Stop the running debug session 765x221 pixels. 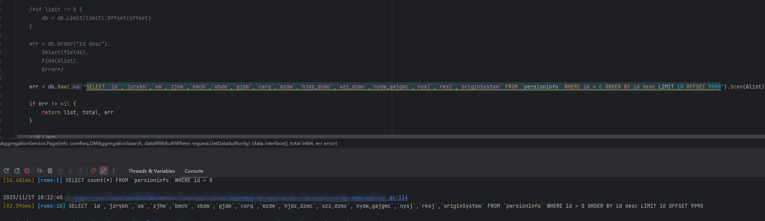(27, 171)
